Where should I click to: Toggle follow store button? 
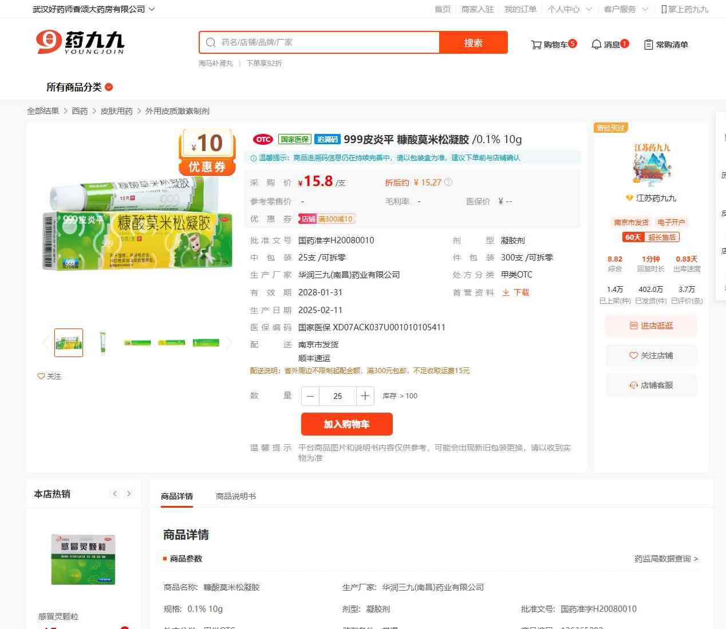[651, 355]
